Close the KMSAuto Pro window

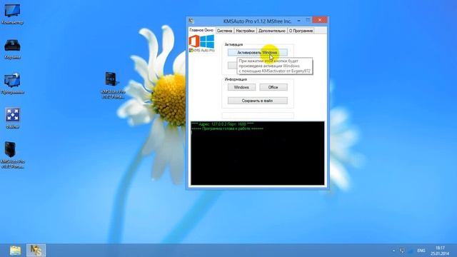(x=320, y=20)
